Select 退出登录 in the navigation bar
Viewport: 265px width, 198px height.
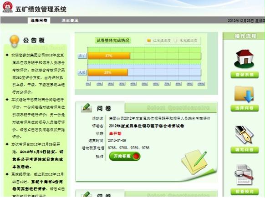[70, 20]
